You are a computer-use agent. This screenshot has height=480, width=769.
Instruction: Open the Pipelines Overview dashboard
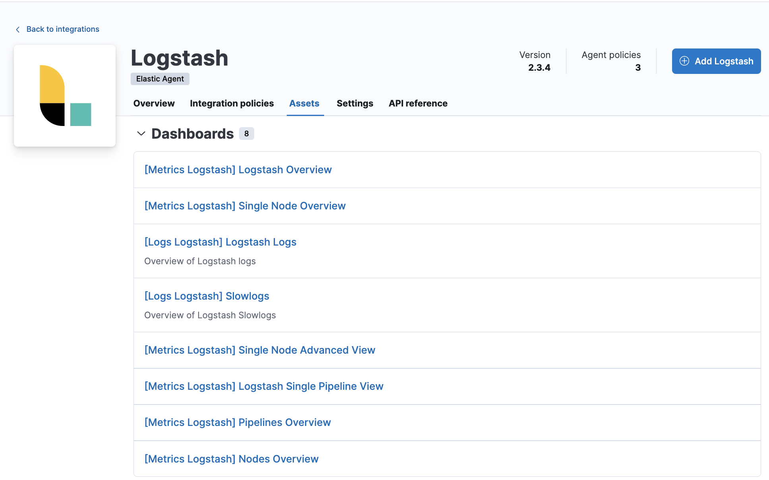click(x=238, y=422)
